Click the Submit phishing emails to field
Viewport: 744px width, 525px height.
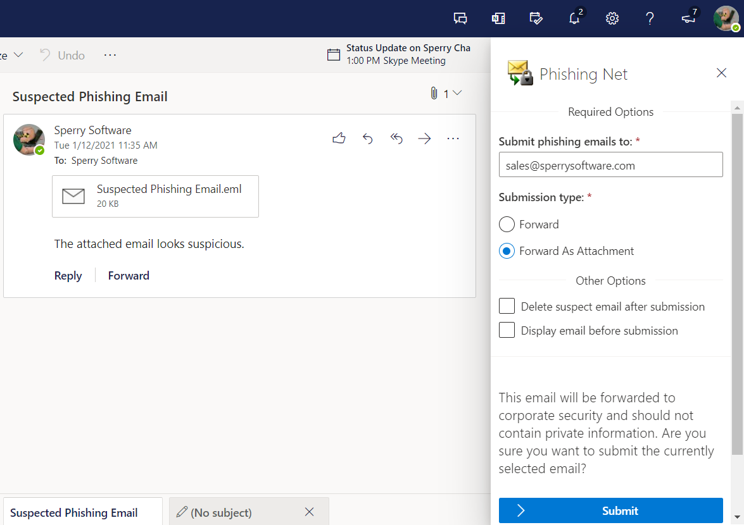coord(610,165)
